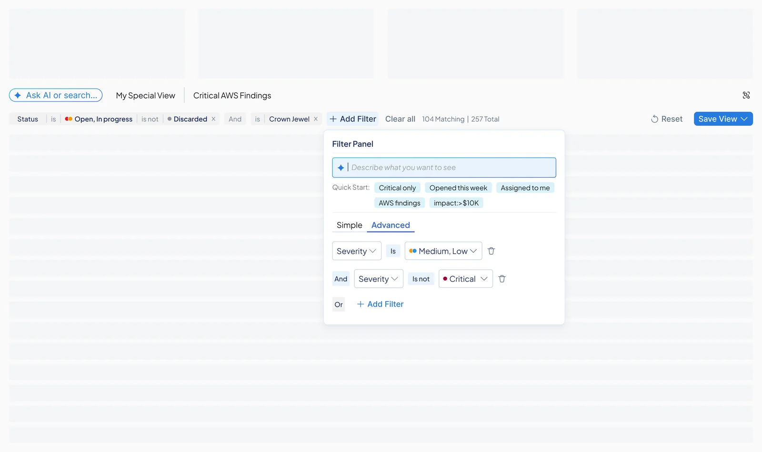Delete the Medium, Low severity filter row
Screen dimensions: 762x452
(491, 251)
